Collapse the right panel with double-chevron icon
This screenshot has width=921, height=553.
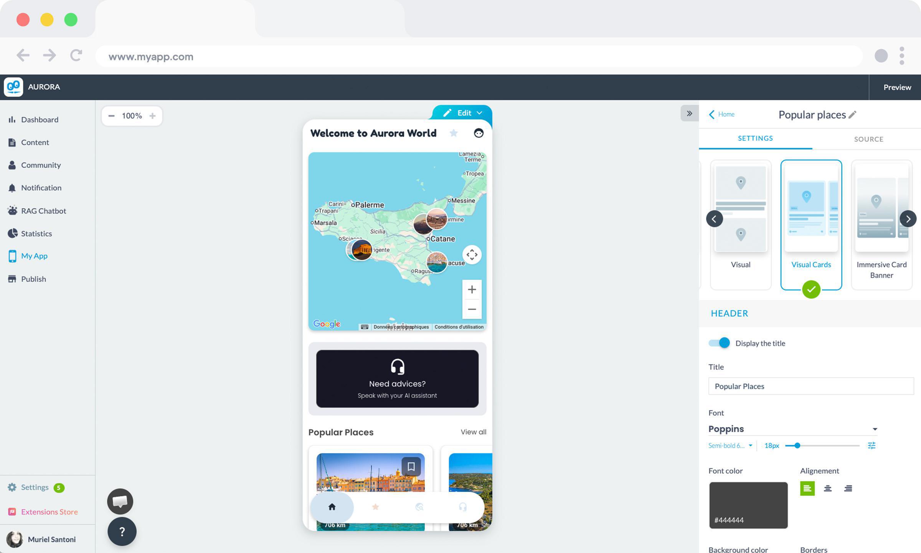tap(689, 113)
